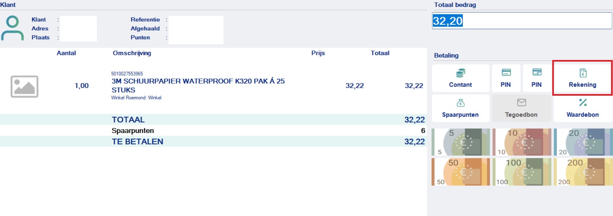The width and height of the screenshot is (613, 216).
Task: Pay with Contant (cash) coins icon
Action: (460, 73)
